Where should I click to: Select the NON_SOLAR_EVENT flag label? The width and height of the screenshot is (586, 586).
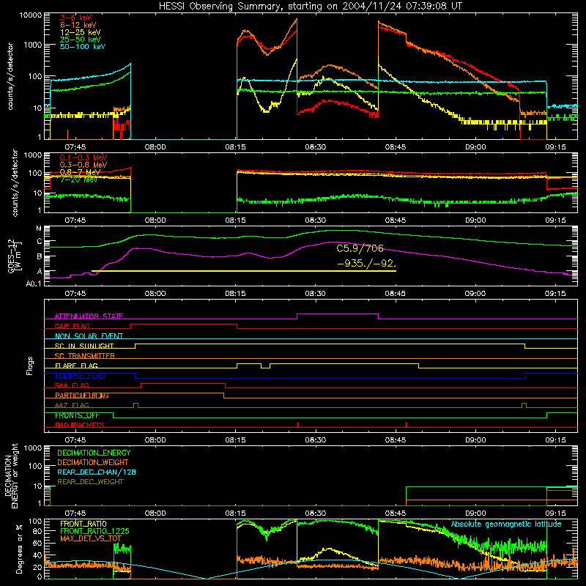(89, 336)
